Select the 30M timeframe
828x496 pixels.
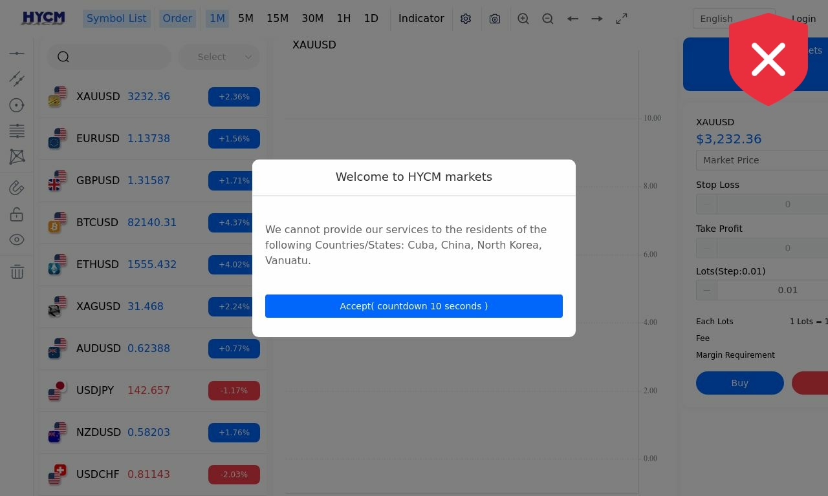312,18
